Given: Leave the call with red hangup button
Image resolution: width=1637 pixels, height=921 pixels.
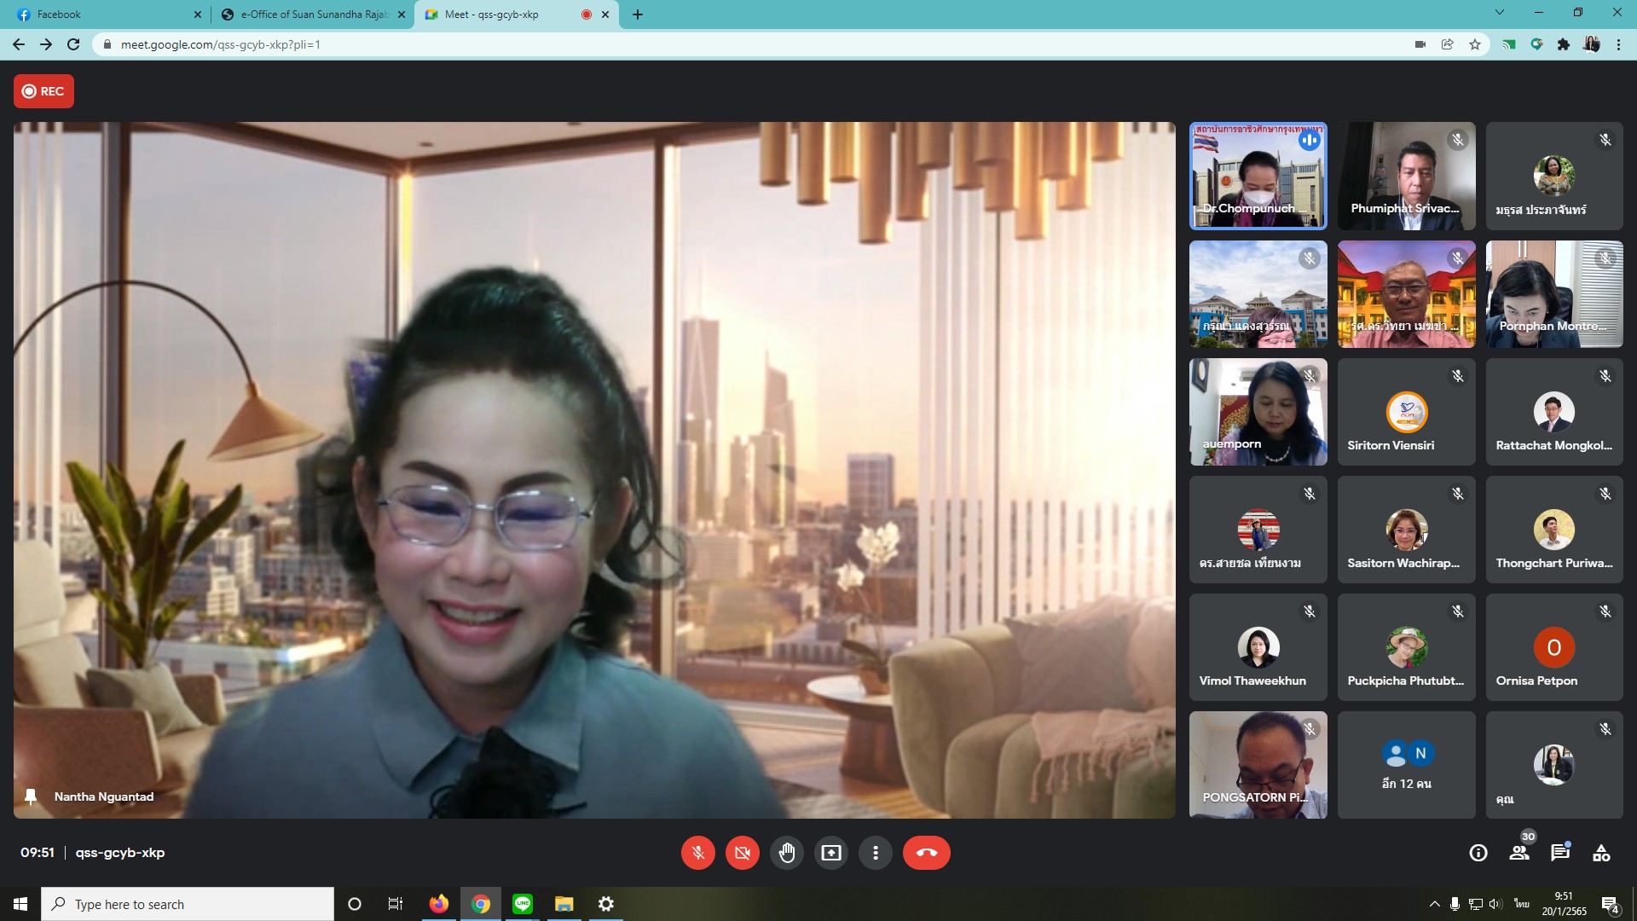Looking at the screenshot, I should click(x=926, y=853).
